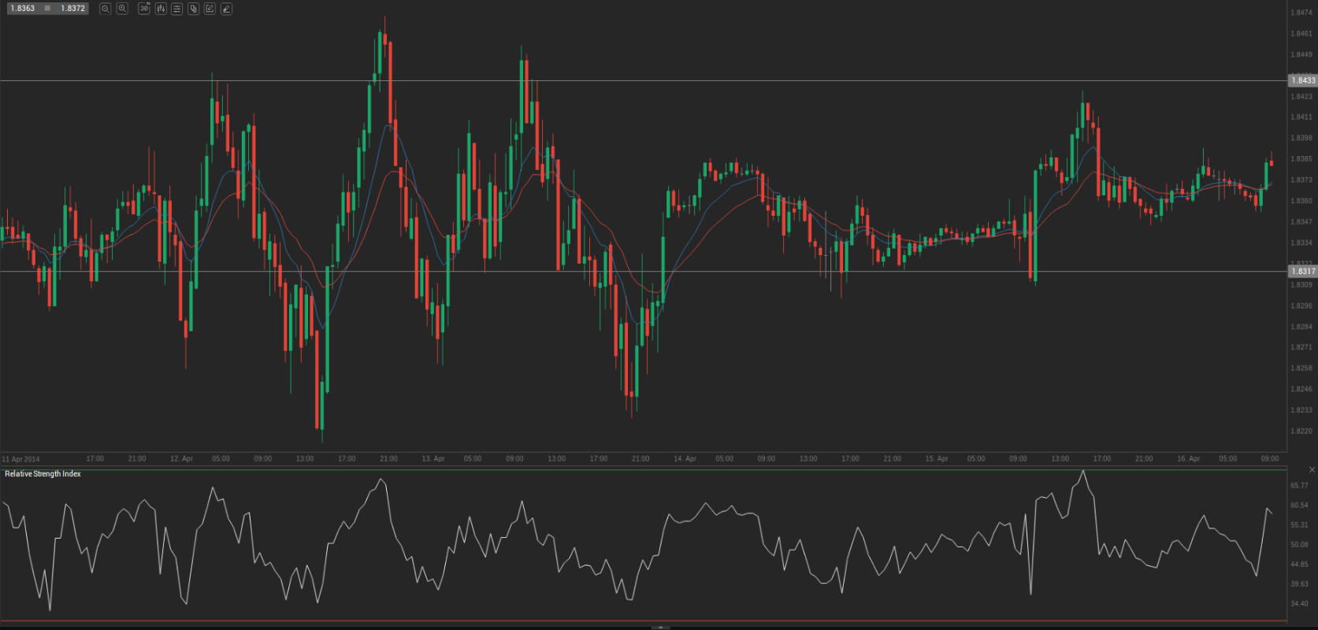This screenshot has height=630, width=1318.
Task: Click the 1.8433 horizontal line price tag
Action: click(x=1302, y=80)
